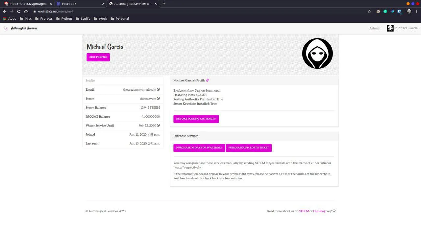Screen dimensions: 421x226
Task: Click the heart icon in the footer
Action: pyautogui.click(x=334, y=211)
